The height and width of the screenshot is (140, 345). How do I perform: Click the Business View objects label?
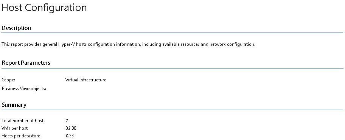pos(24,89)
